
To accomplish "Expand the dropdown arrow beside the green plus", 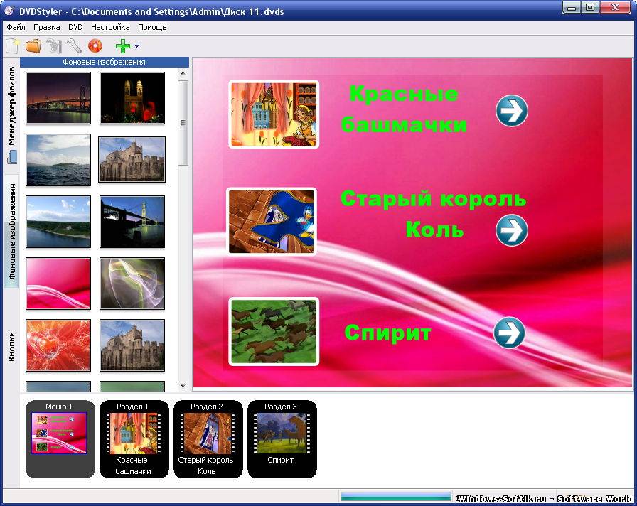I will [136, 46].
